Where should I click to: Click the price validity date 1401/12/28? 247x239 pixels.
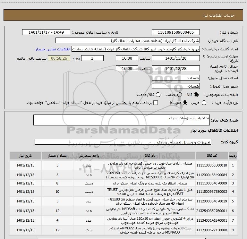tap(176, 68)
